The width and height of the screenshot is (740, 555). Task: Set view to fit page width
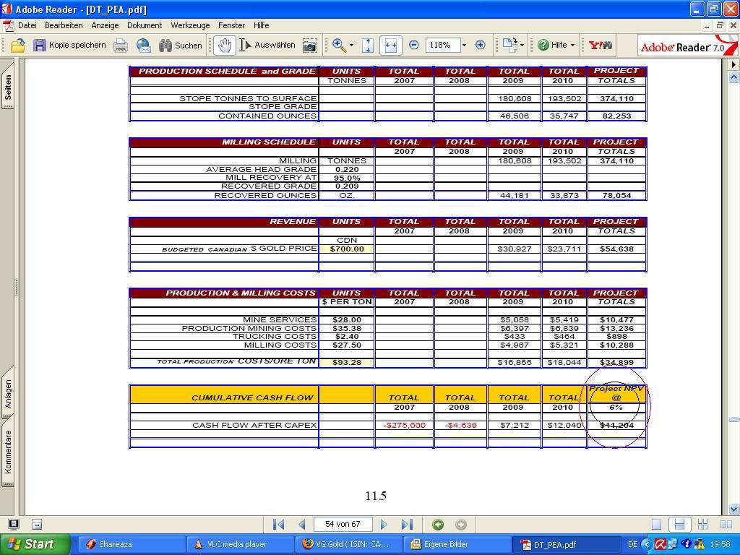[390, 46]
